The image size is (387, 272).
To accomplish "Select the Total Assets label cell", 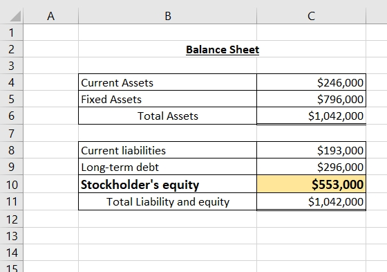I will coord(167,116).
